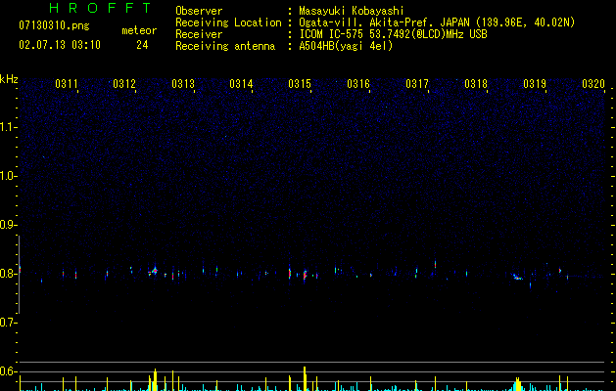Click the 0.8 kHz frequency label

(8, 274)
